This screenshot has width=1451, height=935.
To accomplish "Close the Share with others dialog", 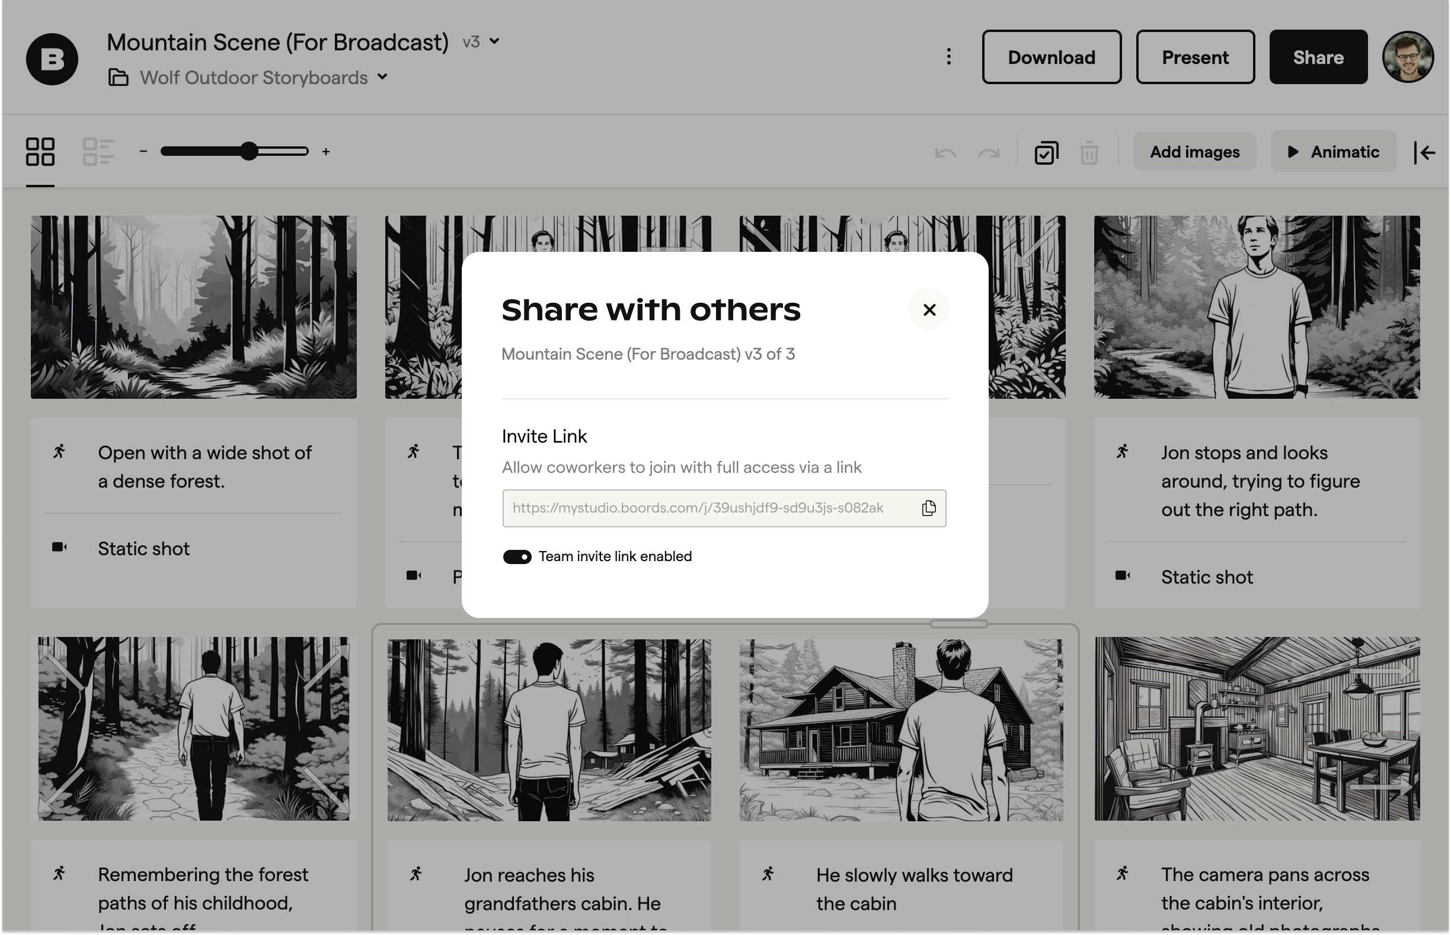I will [x=928, y=310].
